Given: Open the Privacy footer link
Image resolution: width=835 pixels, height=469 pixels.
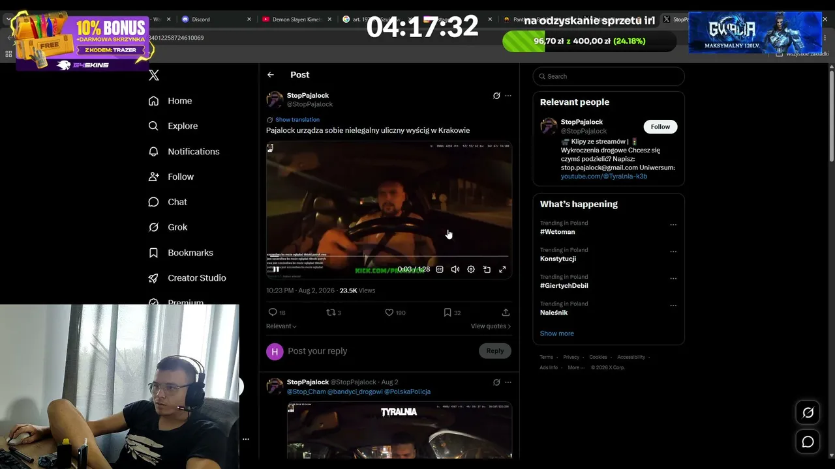Looking at the screenshot, I should pyautogui.click(x=571, y=357).
